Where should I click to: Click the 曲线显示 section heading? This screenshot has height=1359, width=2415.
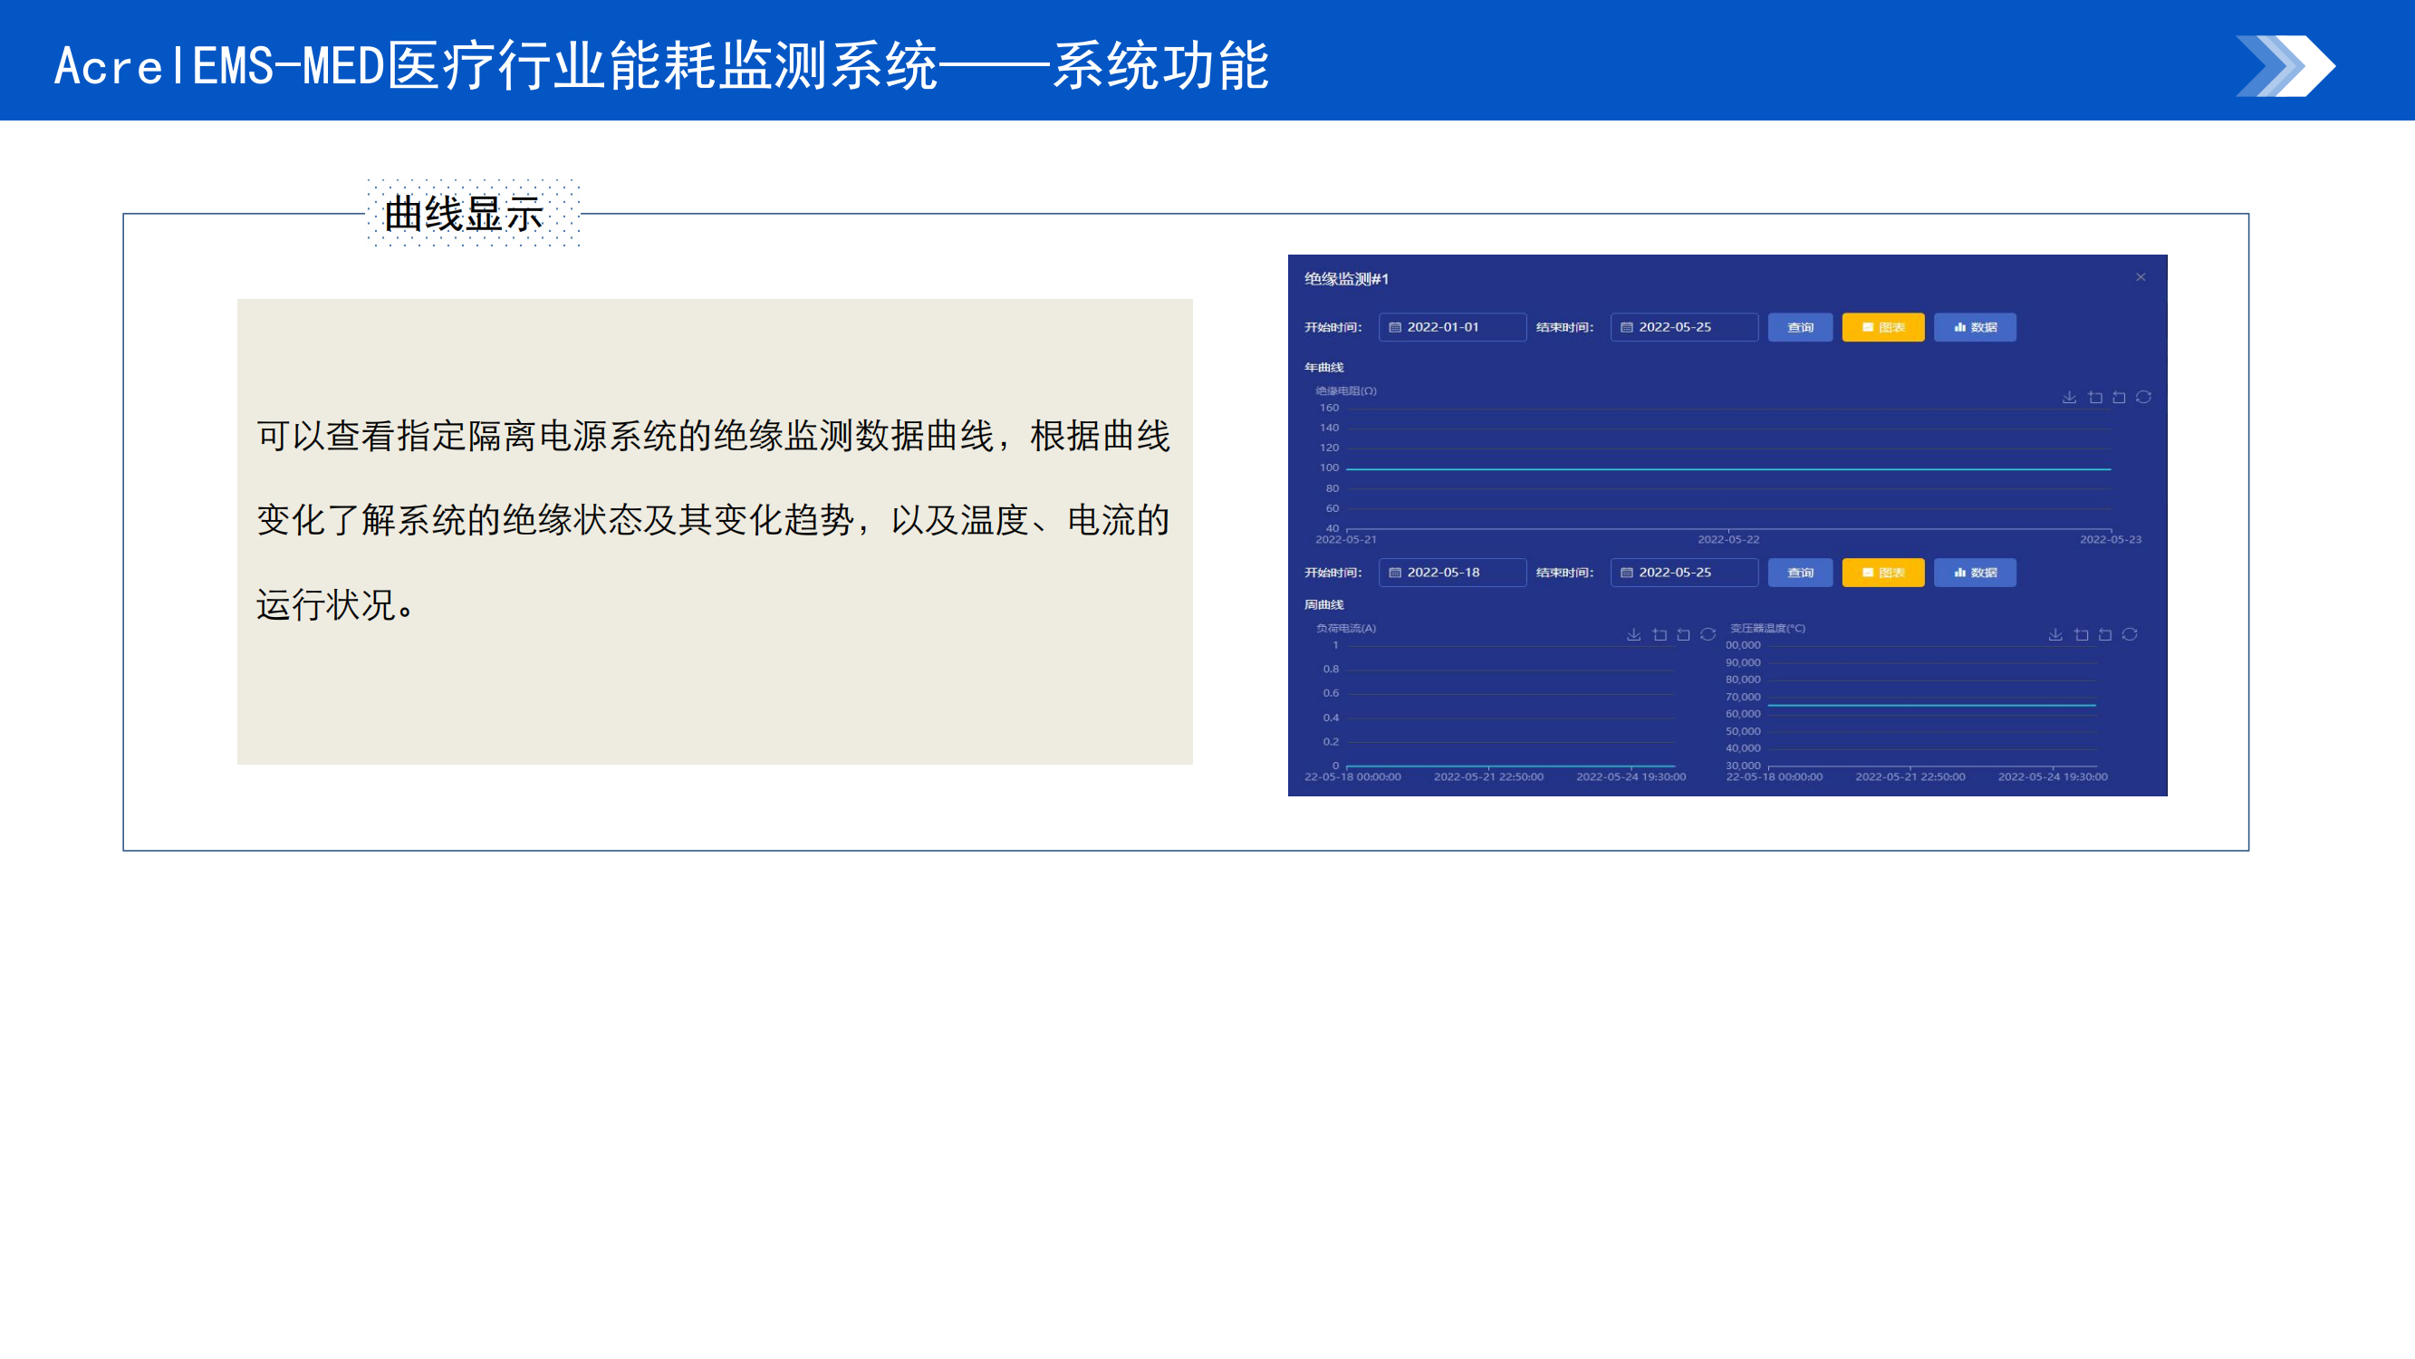(x=464, y=214)
